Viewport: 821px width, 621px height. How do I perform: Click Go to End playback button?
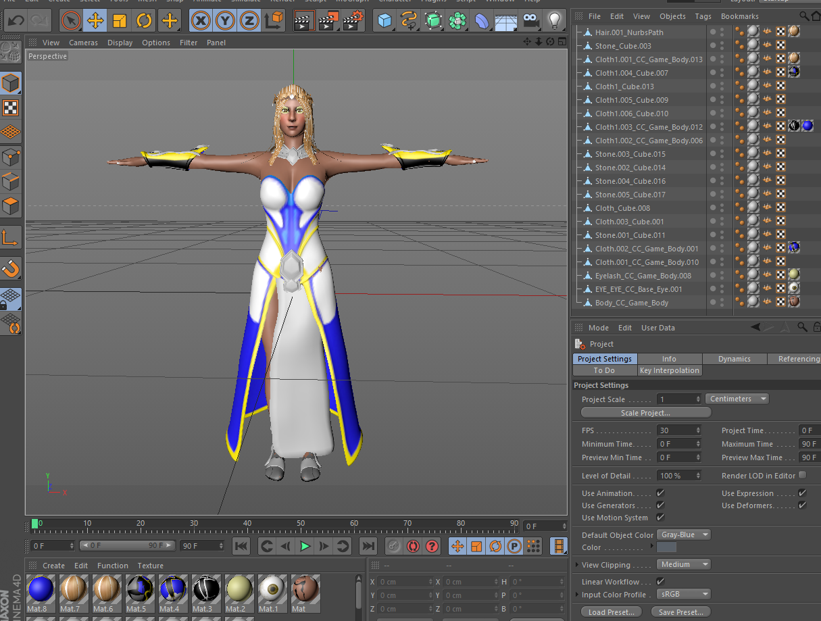point(368,546)
